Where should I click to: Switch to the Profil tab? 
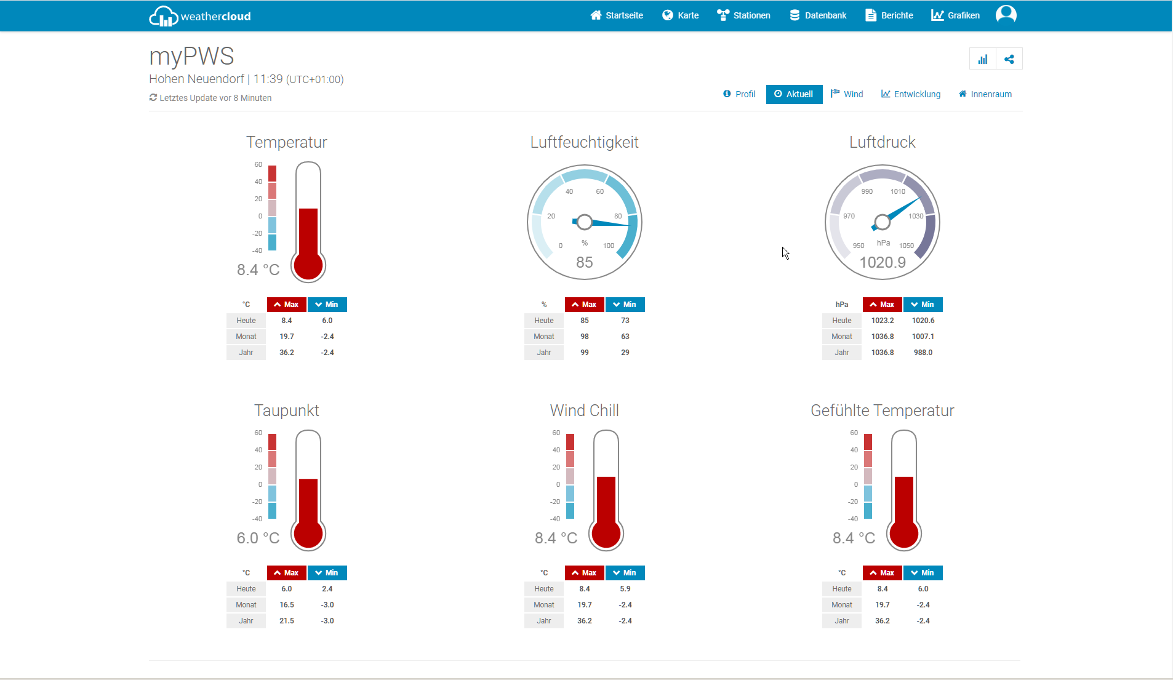(x=739, y=94)
